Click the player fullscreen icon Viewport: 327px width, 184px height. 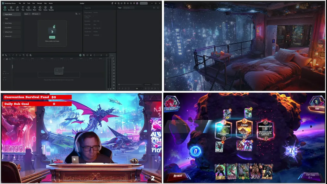[158, 88]
